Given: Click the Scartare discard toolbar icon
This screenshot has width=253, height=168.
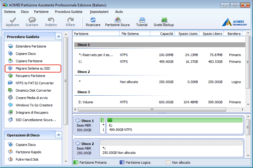Looking at the screenshot, I should point(32,20).
